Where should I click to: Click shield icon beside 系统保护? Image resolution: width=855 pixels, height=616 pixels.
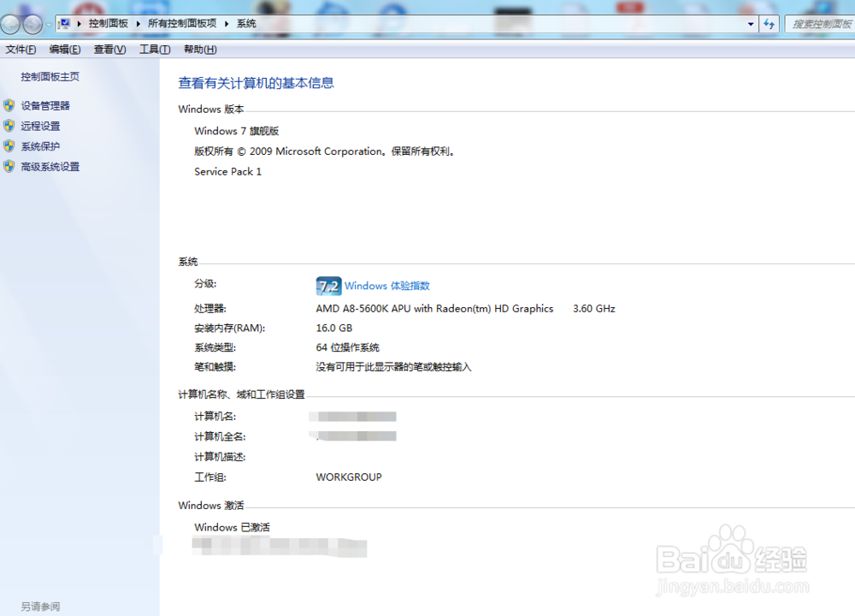click(9, 146)
